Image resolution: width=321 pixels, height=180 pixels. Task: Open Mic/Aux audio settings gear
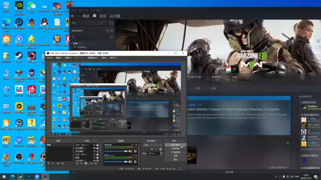(135, 162)
